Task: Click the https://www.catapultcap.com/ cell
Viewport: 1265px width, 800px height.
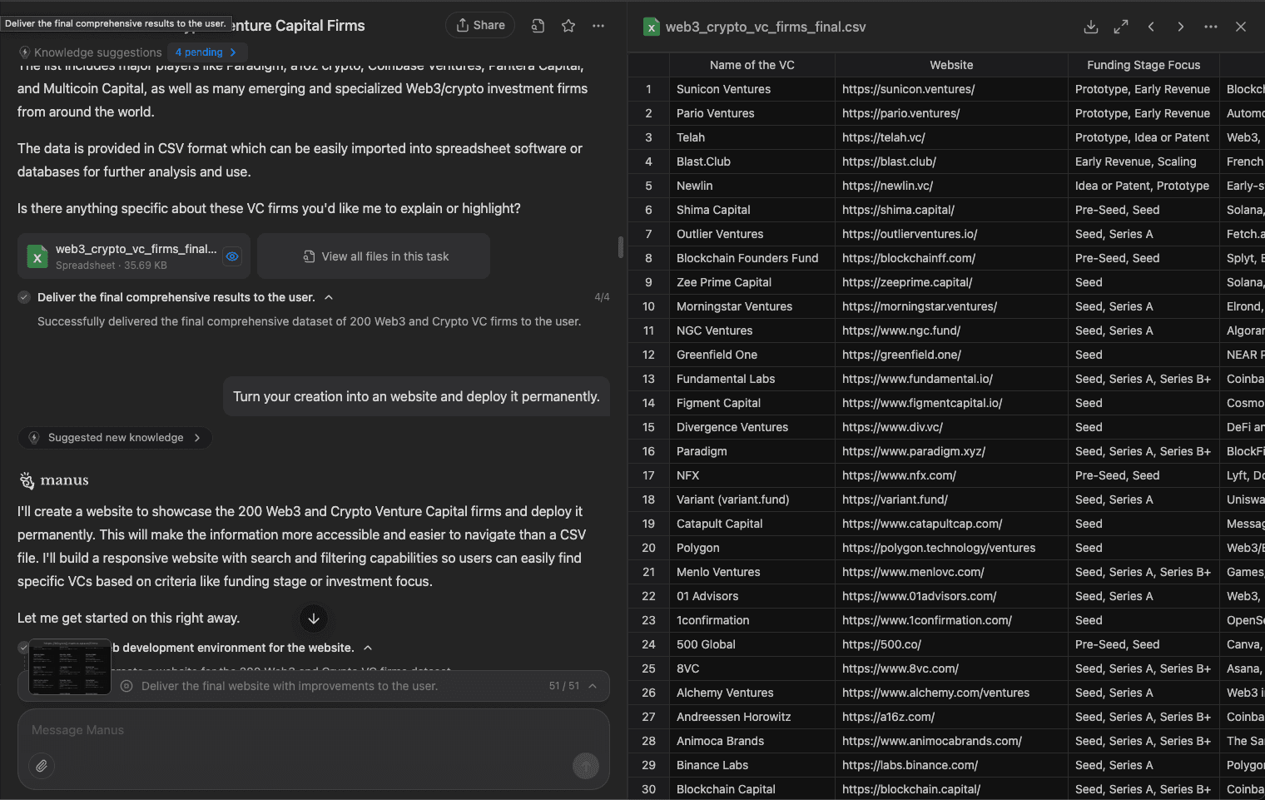Action: coord(951,524)
